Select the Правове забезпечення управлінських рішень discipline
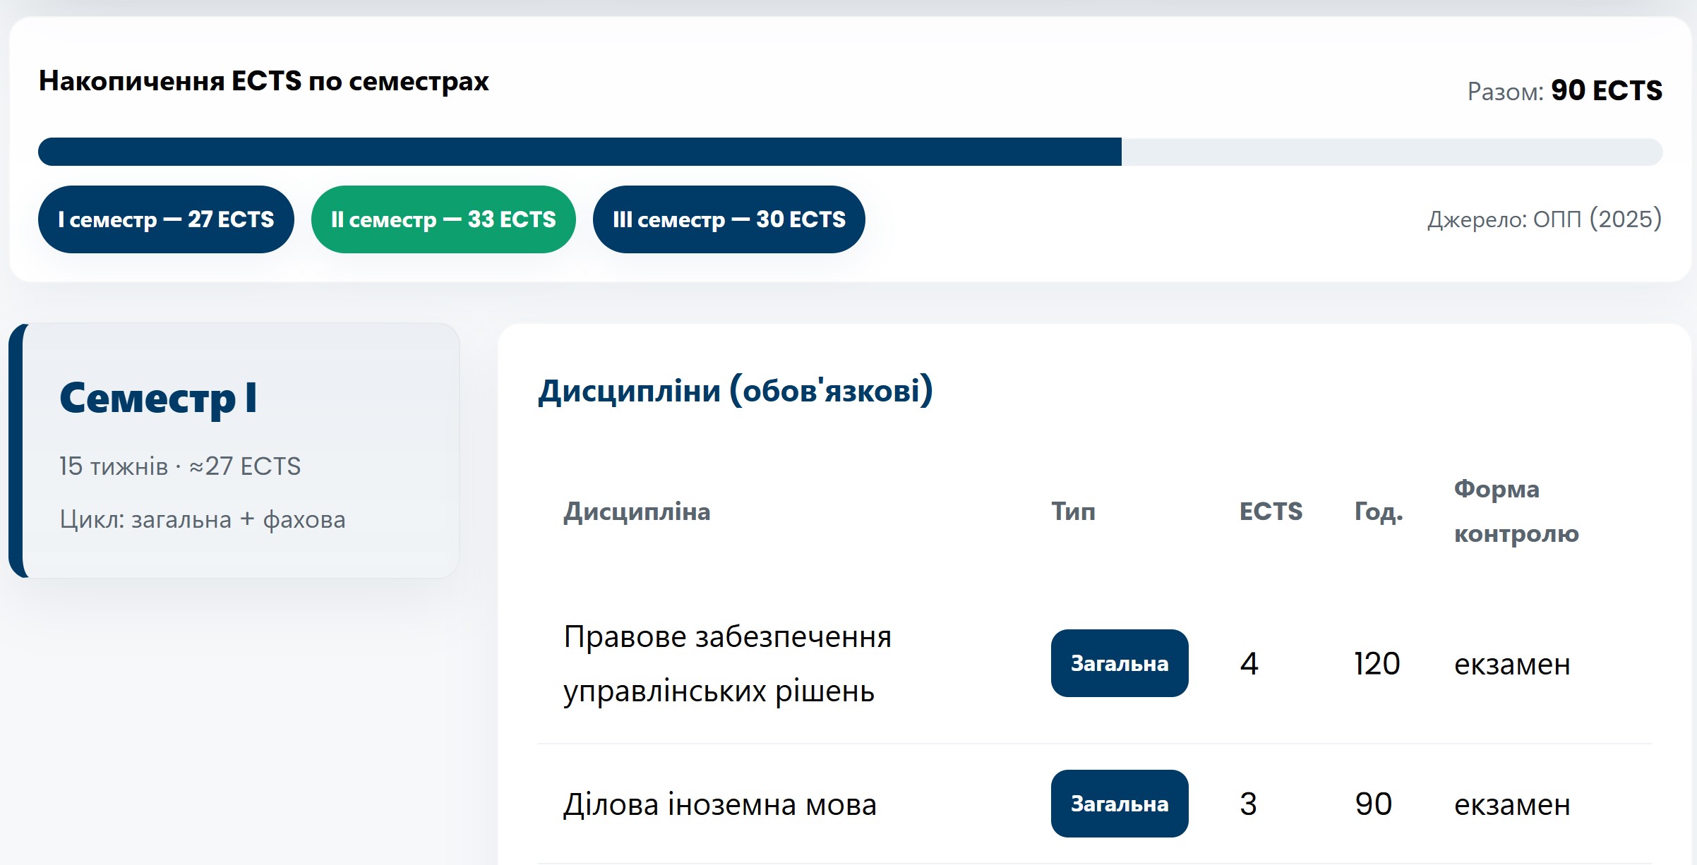 point(727,663)
